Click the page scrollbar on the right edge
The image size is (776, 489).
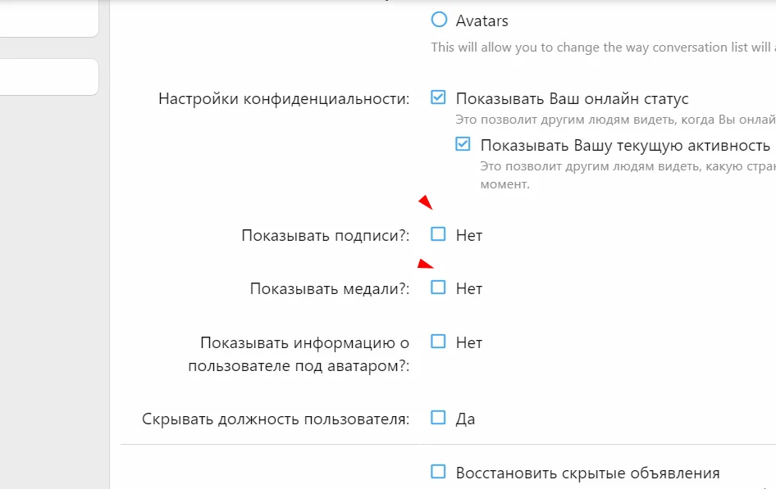point(772,246)
